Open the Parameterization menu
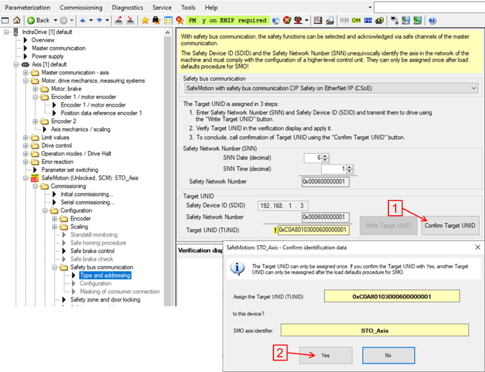 (28, 7)
